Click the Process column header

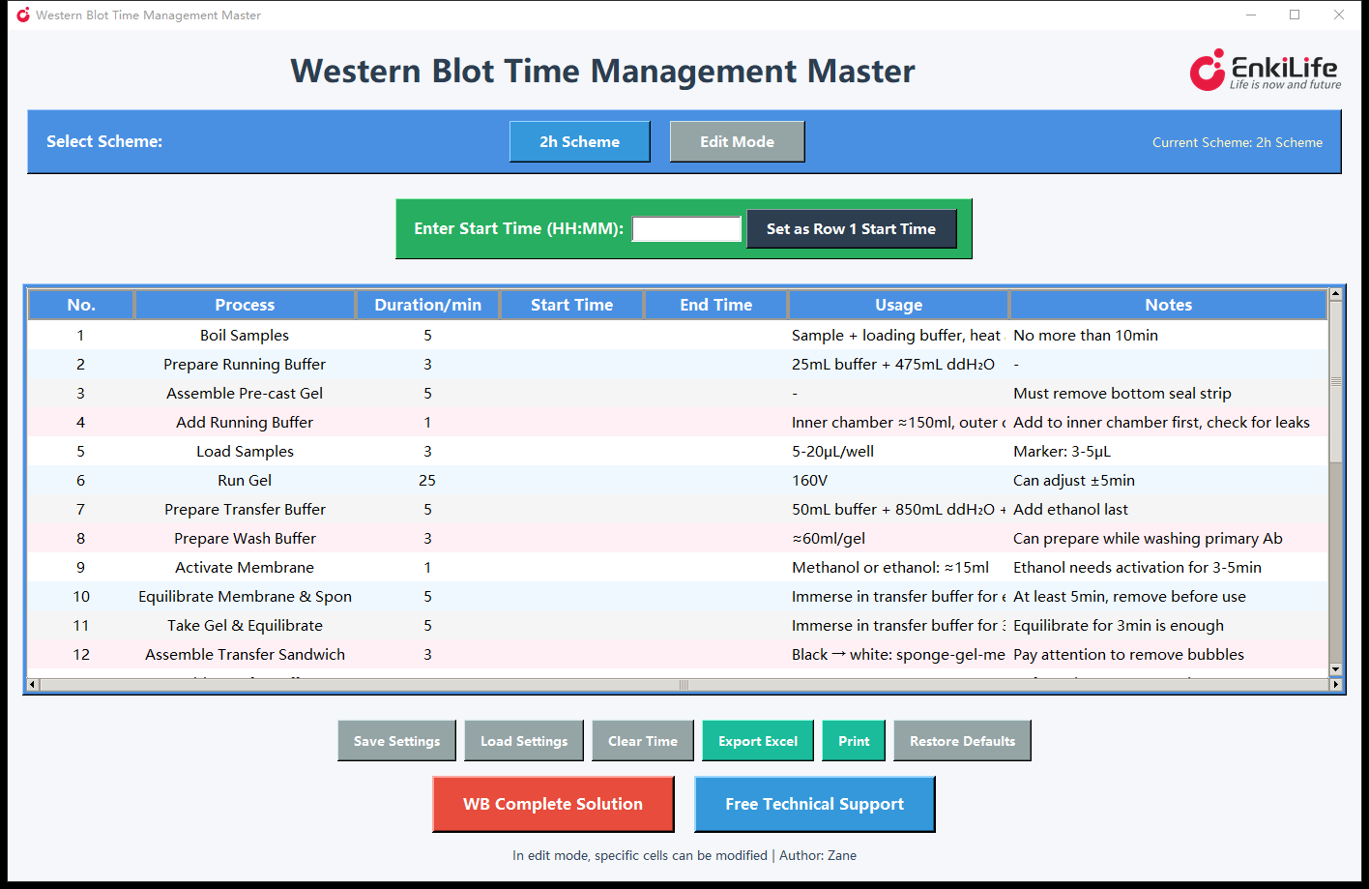tap(245, 305)
